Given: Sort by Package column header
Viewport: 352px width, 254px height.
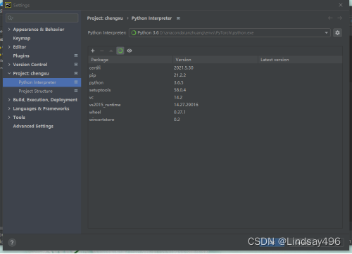Looking at the screenshot, I should pyautogui.click(x=130, y=60).
